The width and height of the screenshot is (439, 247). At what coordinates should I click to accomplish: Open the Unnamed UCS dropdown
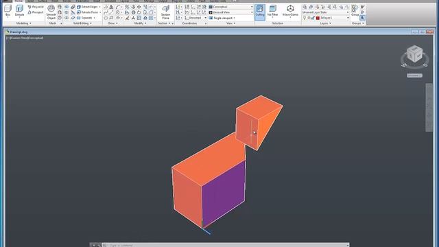(195, 18)
